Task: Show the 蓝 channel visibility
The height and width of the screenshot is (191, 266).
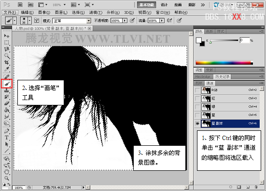Action: click(x=197, y=115)
